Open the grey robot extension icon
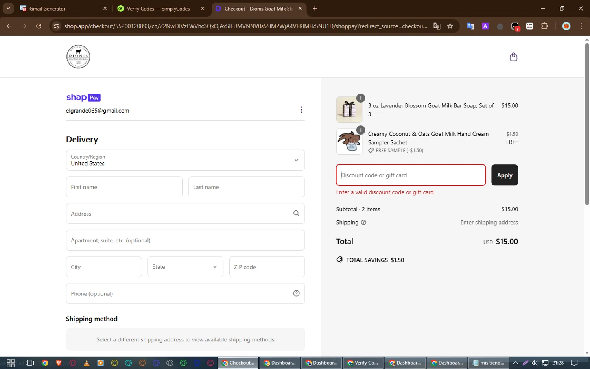Screen dimensions: 590x369 pyautogui.click(x=500, y=26)
